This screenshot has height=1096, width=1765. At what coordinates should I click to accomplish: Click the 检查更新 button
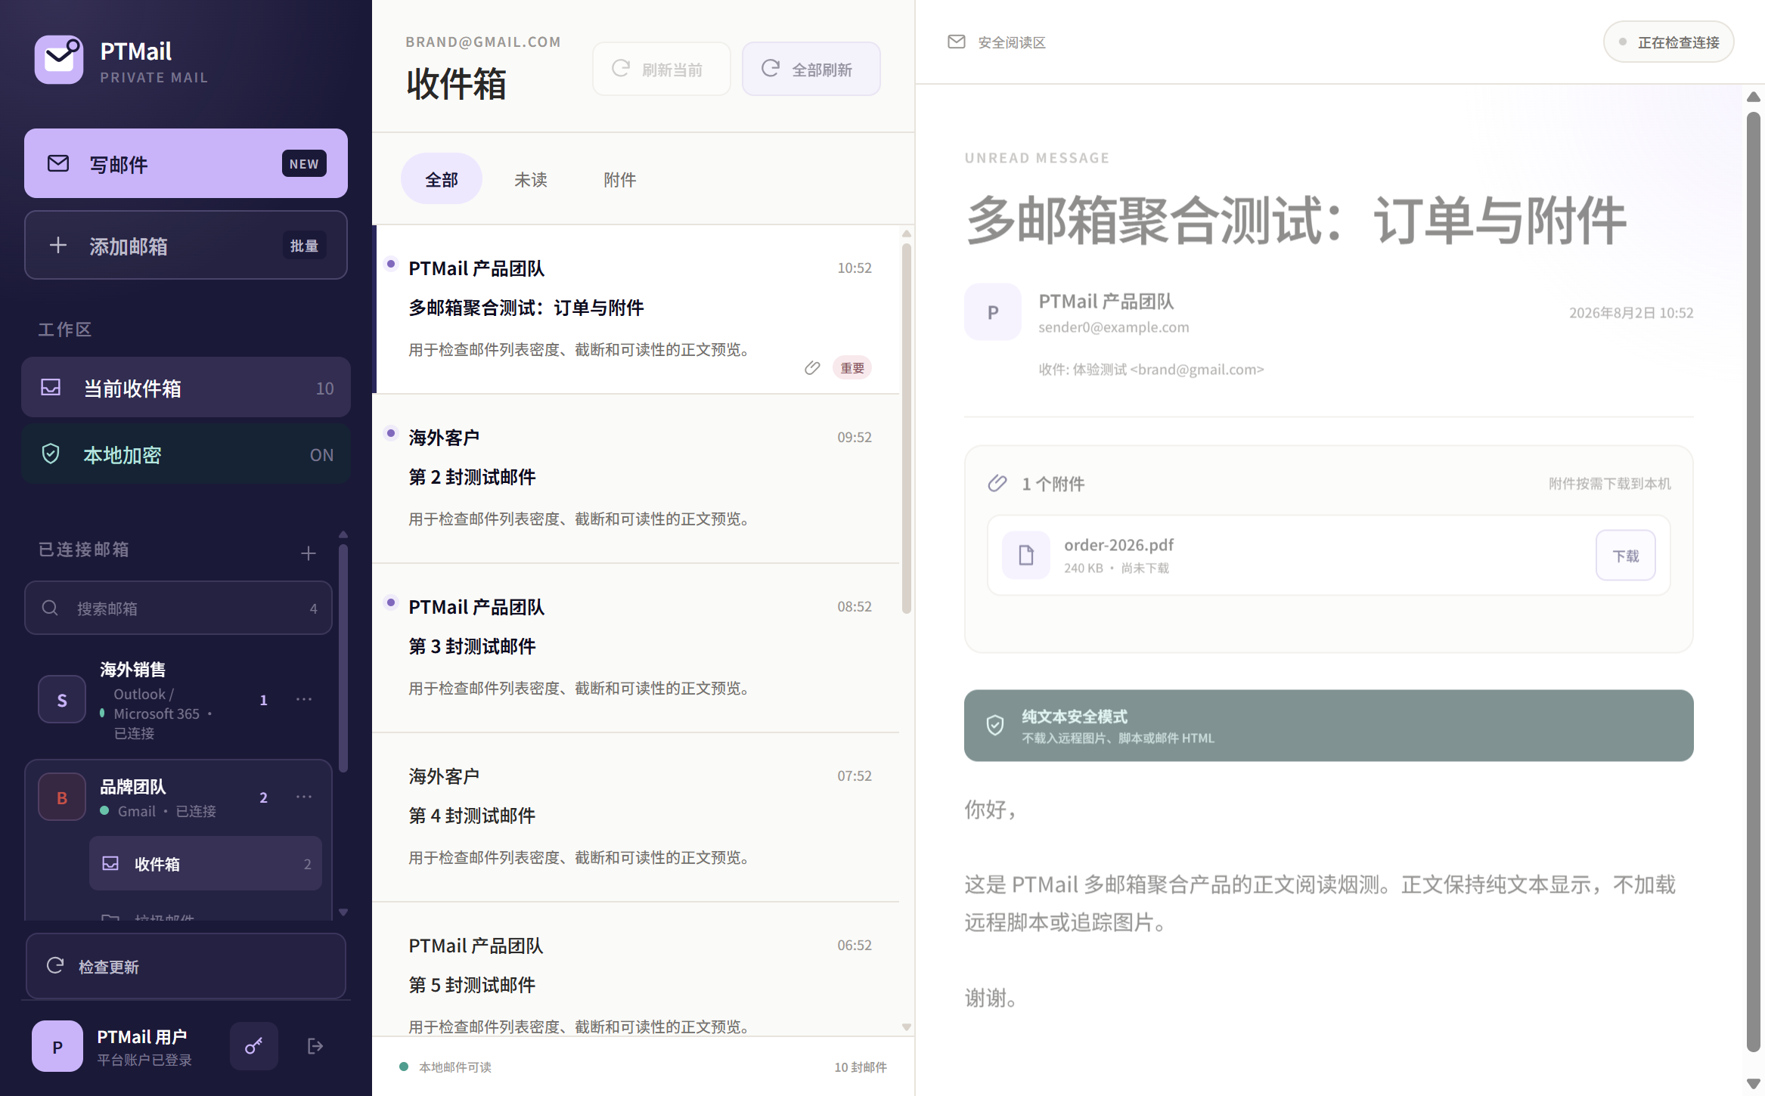click(x=186, y=966)
